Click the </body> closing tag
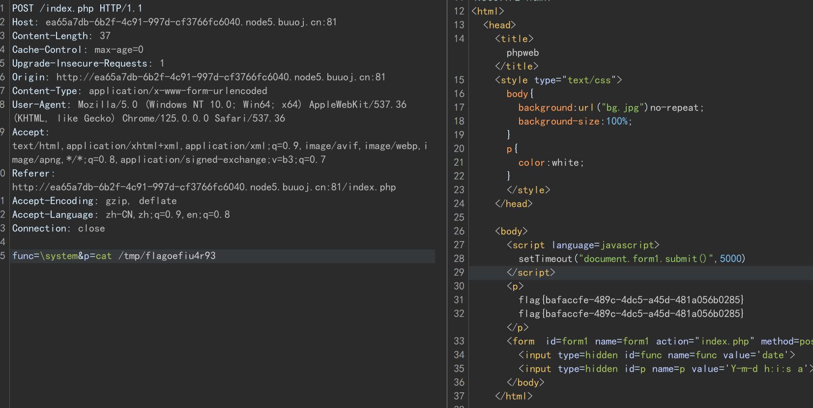This screenshot has width=813, height=408. [x=525, y=382]
